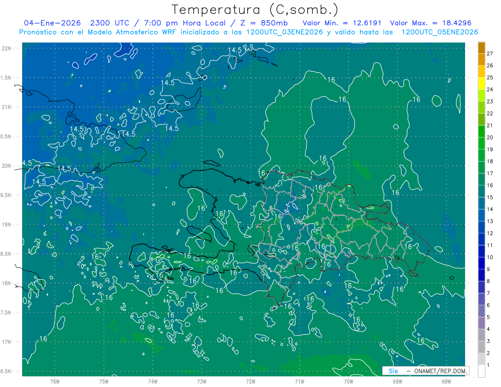This screenshot has width=501, height=387.
Task: Click the "76W" longitude axis label
Action: click(55, 382)
